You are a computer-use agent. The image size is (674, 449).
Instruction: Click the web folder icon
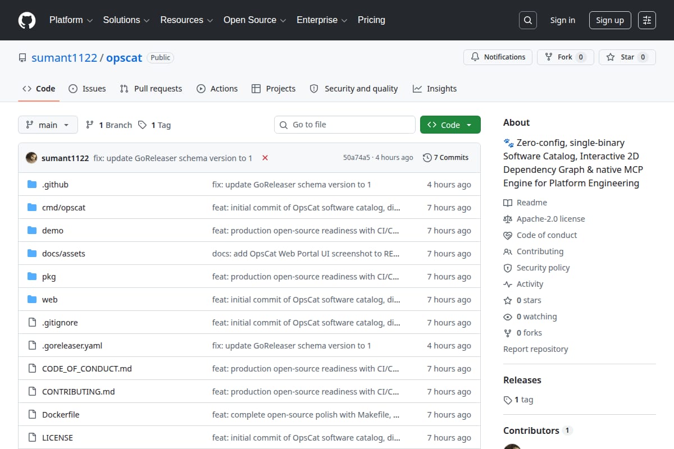pos(32,300)
